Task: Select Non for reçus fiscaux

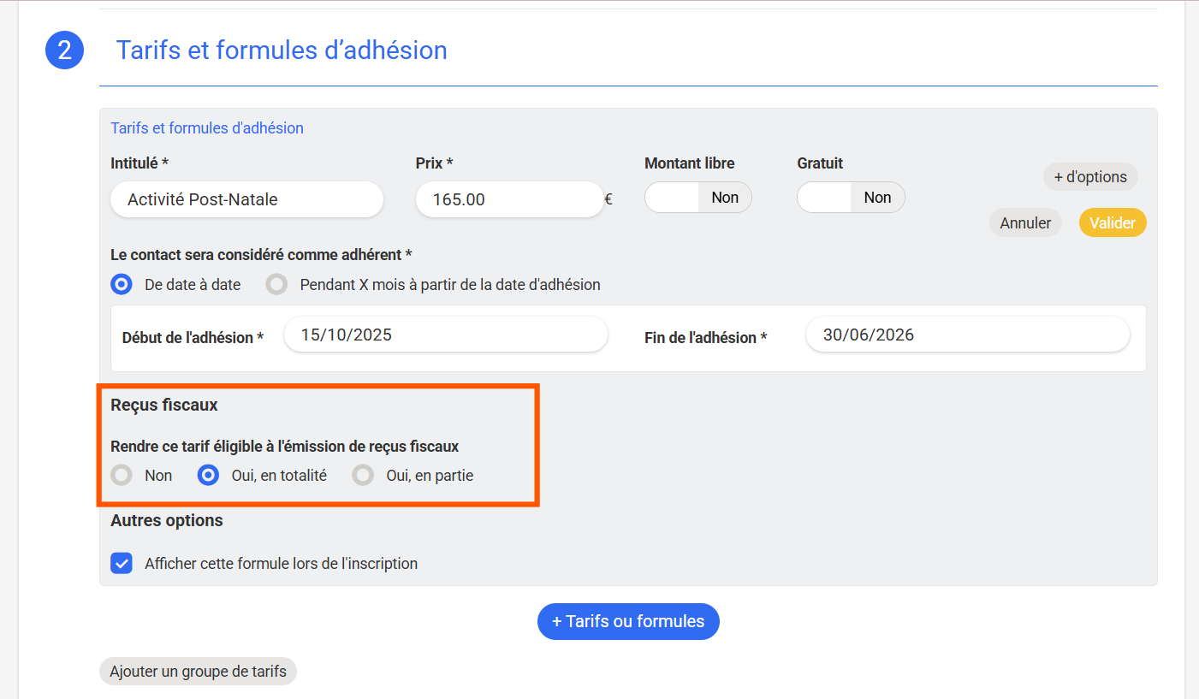Action: [x=122, y=475]
